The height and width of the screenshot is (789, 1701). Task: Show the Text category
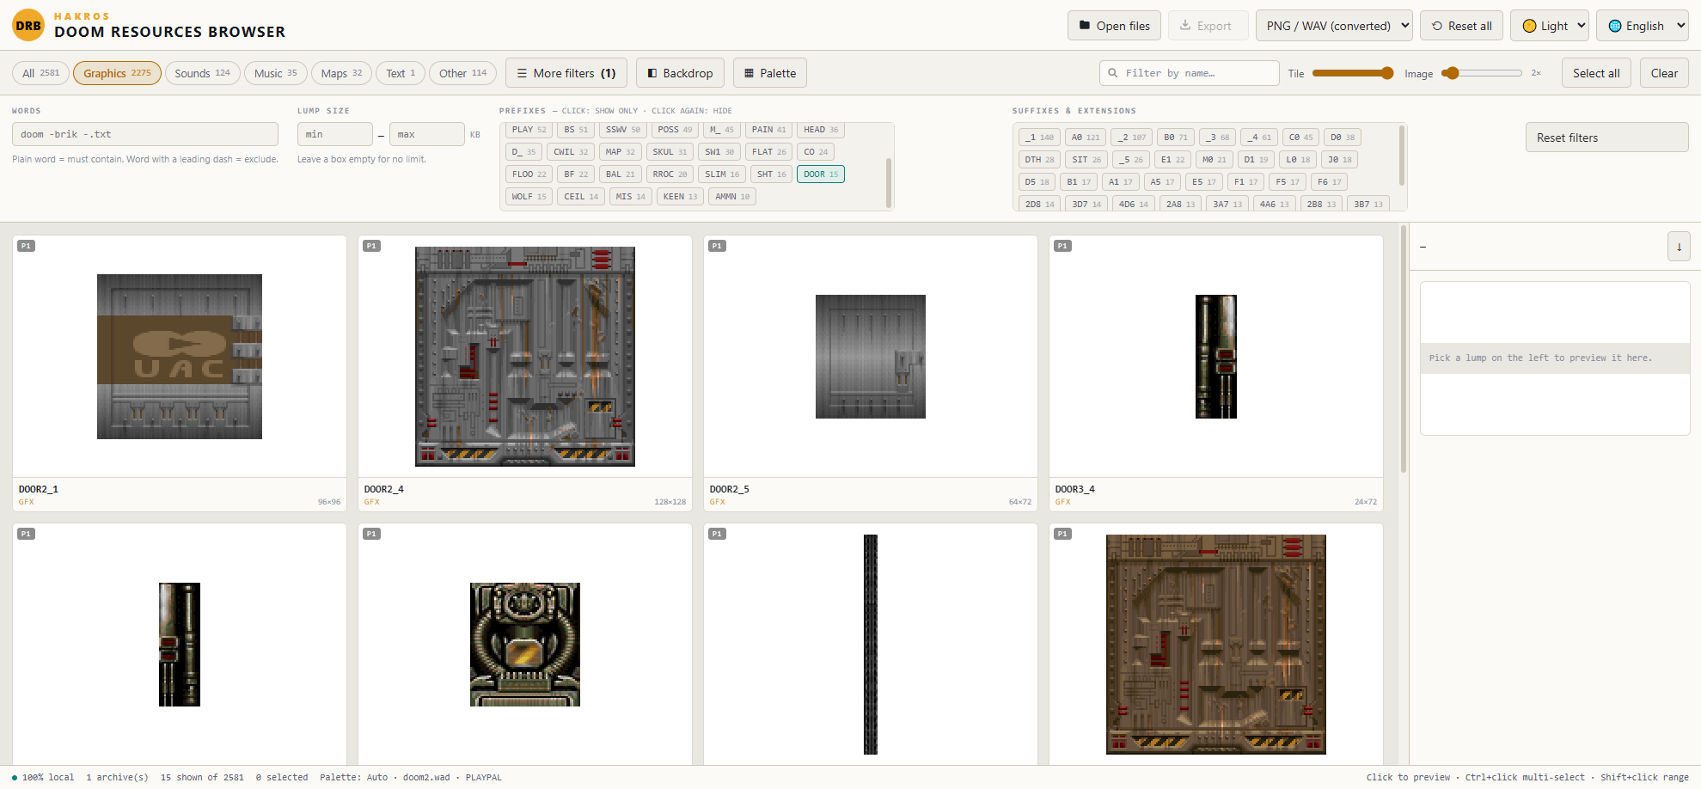(401, 73)
